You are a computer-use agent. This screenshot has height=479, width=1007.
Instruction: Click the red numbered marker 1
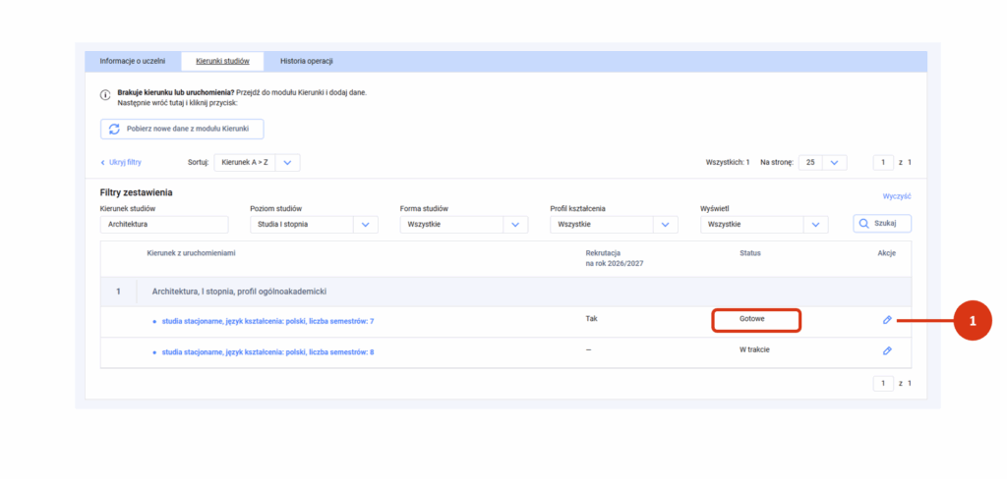point(973,321)
